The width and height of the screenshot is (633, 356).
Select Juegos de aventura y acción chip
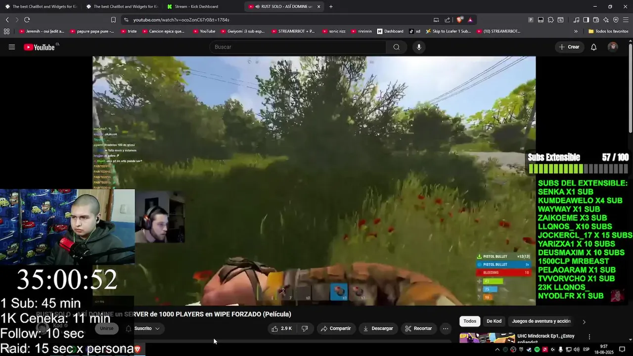coord(541,321)
